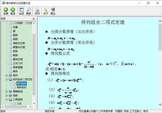Click the 排列恒等式 heading

pos(60,74)
